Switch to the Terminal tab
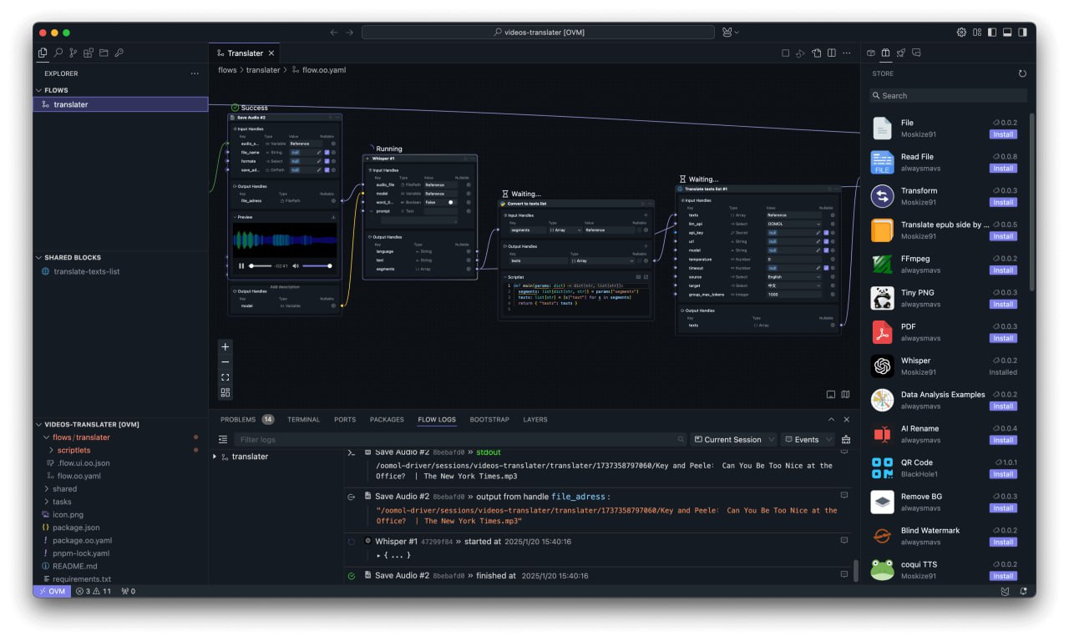The width and height of the screenshot is (1069, 641). click(303, 420)
